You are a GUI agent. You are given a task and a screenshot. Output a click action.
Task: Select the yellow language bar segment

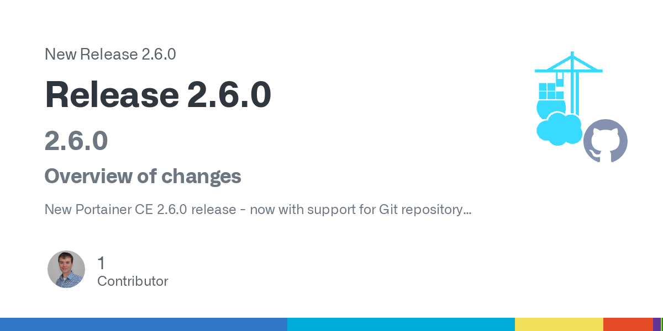coord(559,324)
